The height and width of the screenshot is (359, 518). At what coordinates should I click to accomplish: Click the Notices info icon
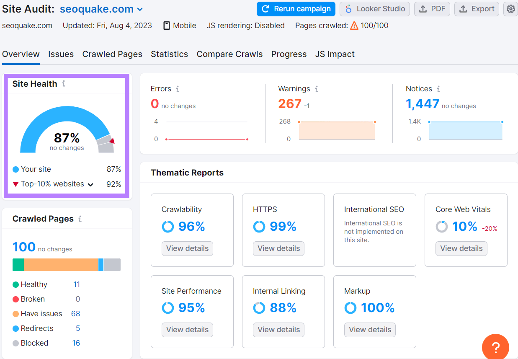pyautogui.click(x=438, y=89)
